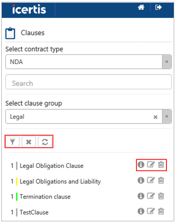Refresh the clause list
This screenshot has height=224, width=176.
pos(45,142)
